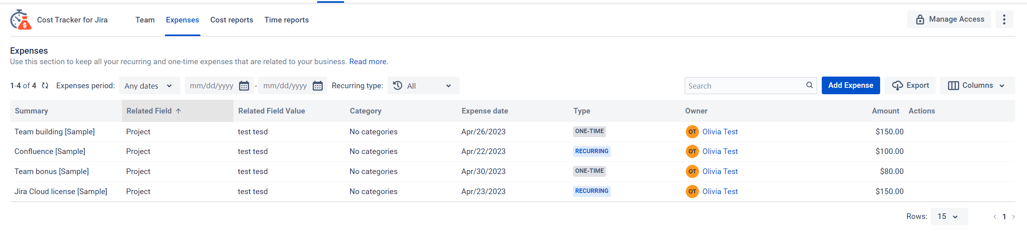
Task: Click Olivia Test avatar in Confluence row
Action: (x=692, y=152)
